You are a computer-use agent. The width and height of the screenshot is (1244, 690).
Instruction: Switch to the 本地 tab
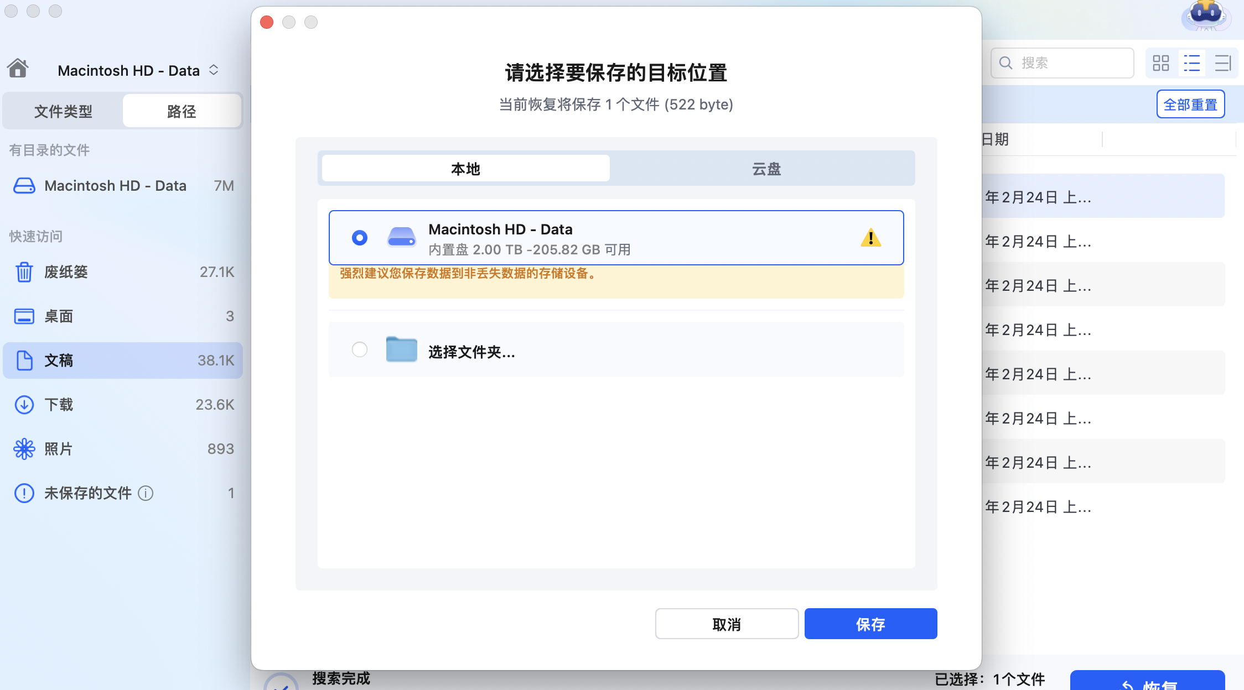click(465, 169)
